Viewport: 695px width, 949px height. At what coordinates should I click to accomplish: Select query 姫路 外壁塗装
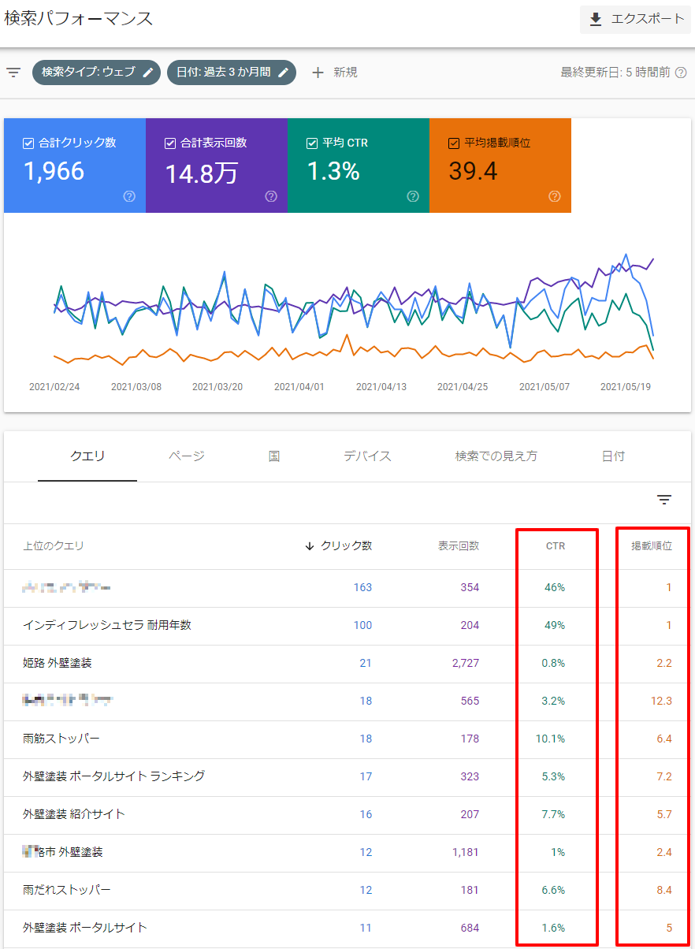coord(58,663)
